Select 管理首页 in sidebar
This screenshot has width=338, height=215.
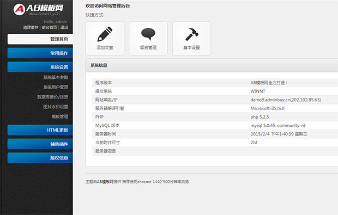pos(40,39)
